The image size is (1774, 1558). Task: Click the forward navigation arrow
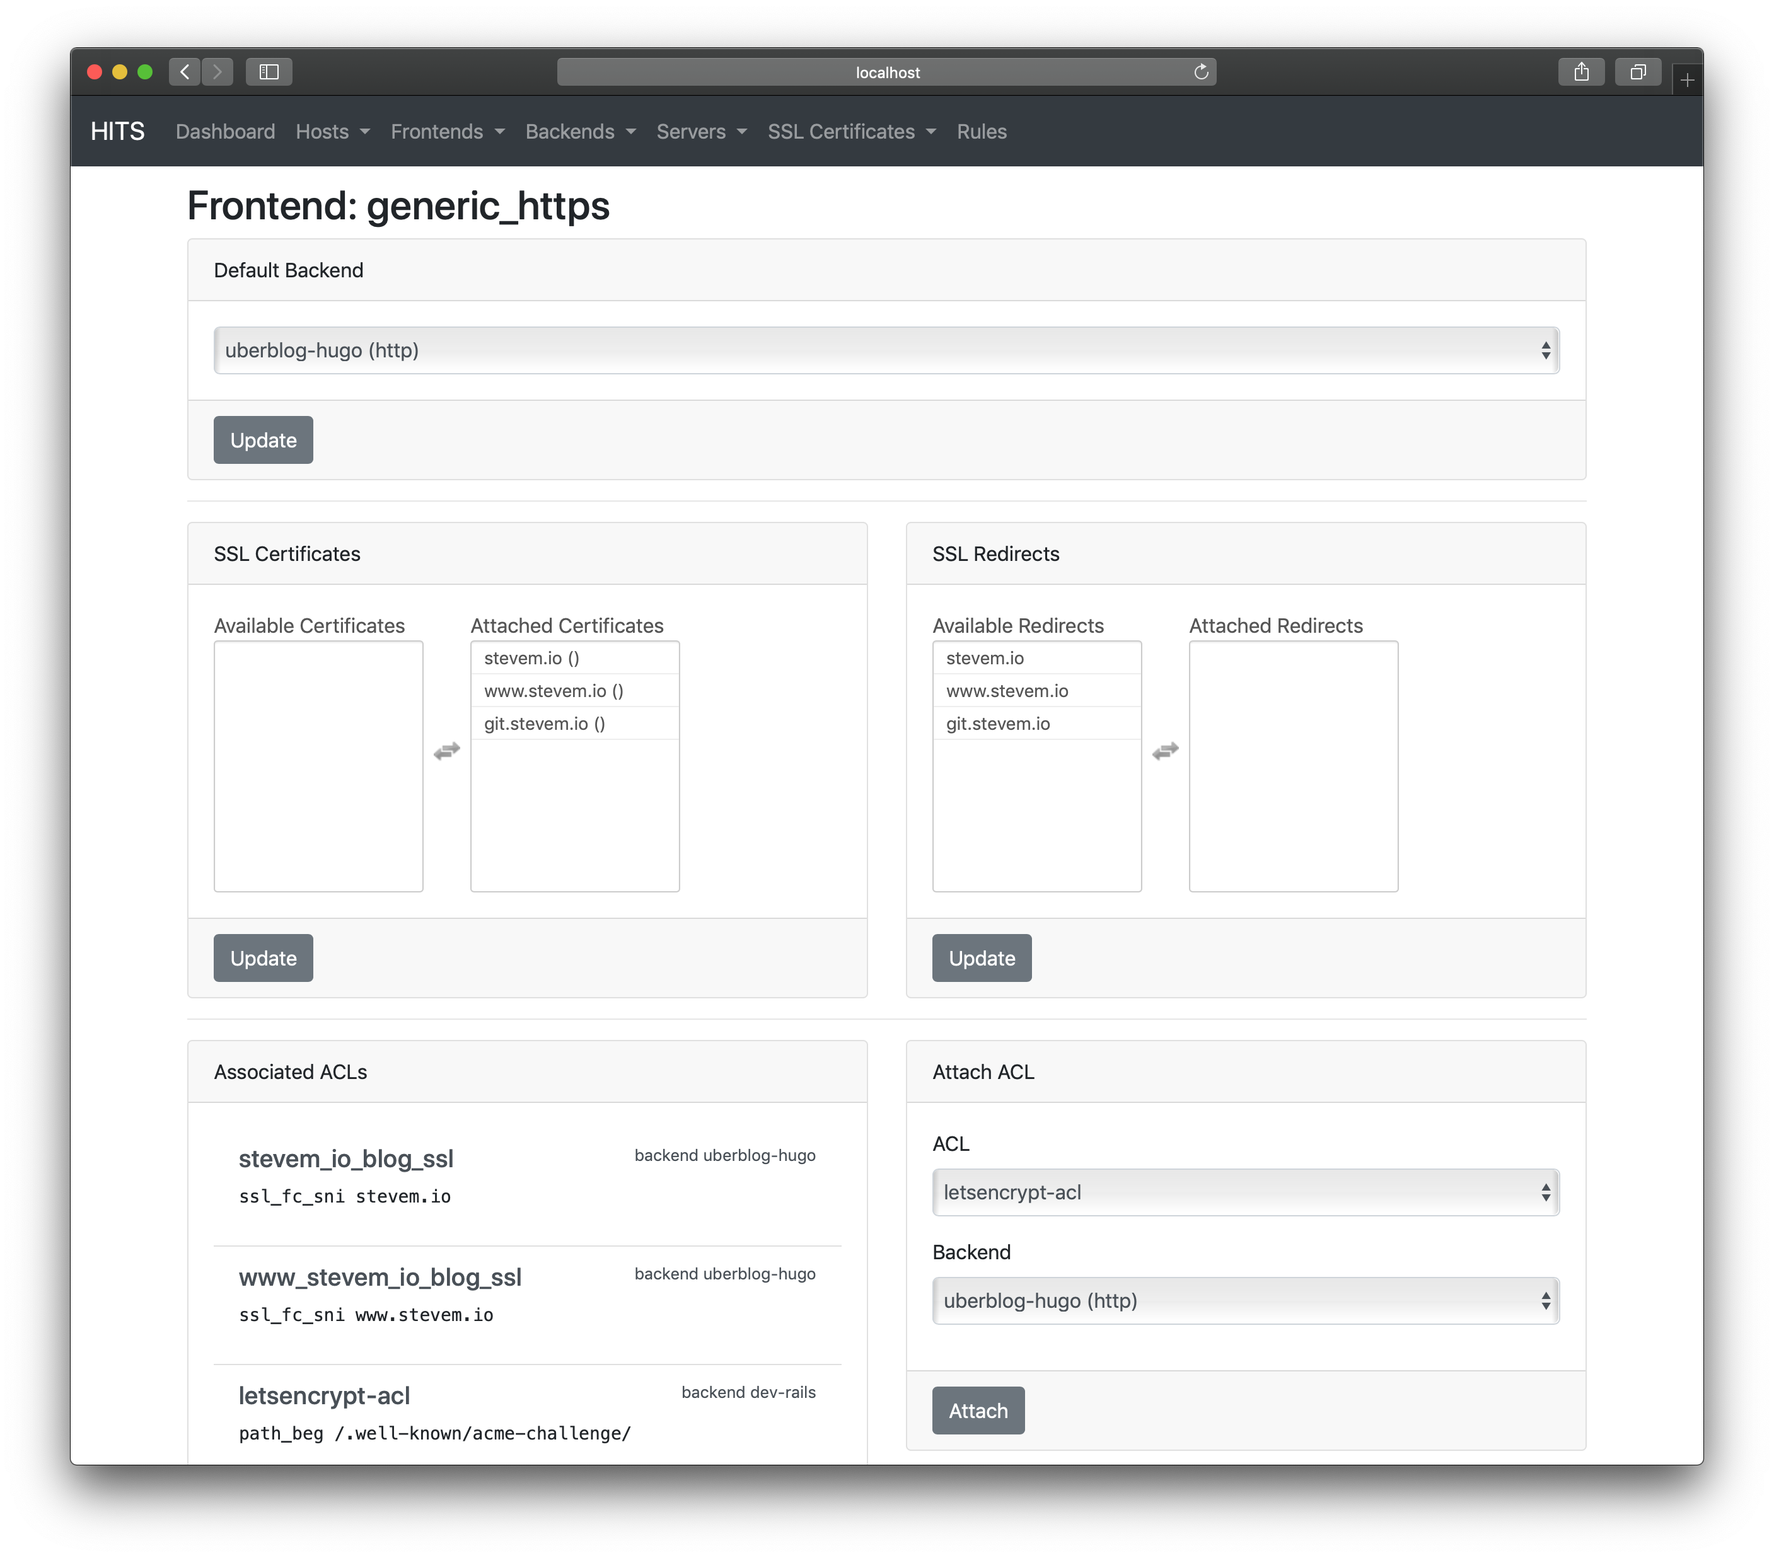point(218,72)
